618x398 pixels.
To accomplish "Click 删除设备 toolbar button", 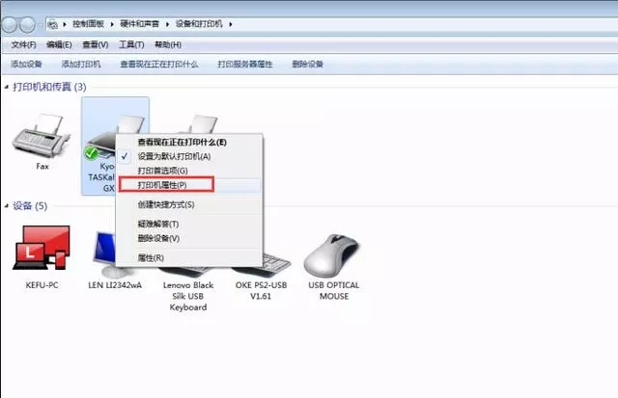I will 308,64.
